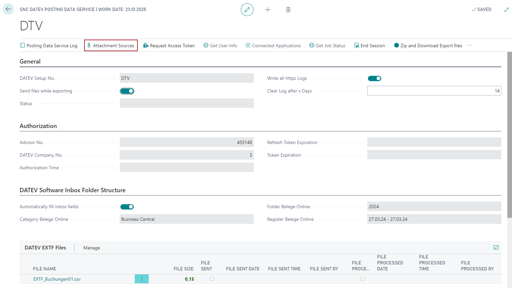Toggle Send files while exporting switch
Screen dimensions: 512x288
pyautogui.click(x=127, y=91)
